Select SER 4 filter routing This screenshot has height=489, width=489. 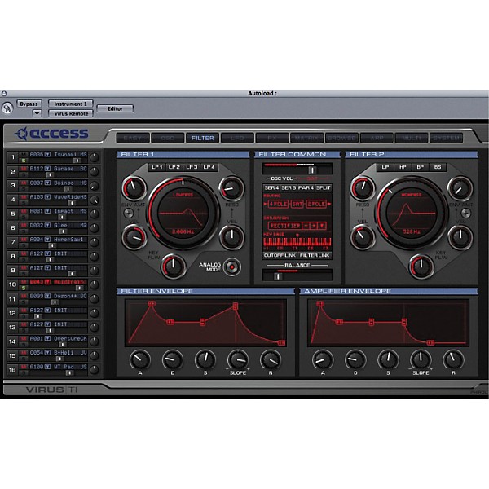click(271, 188)
